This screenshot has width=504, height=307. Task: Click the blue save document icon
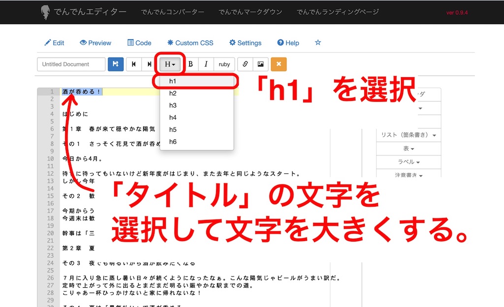[116, 64]
